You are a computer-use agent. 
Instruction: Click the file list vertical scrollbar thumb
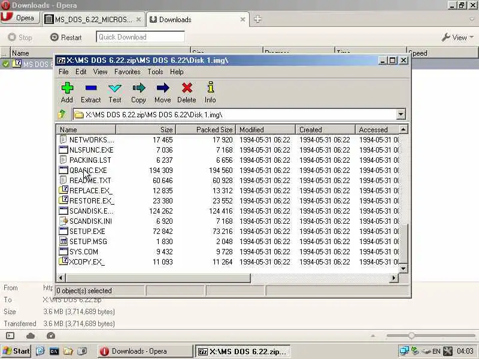click(403, 244)
